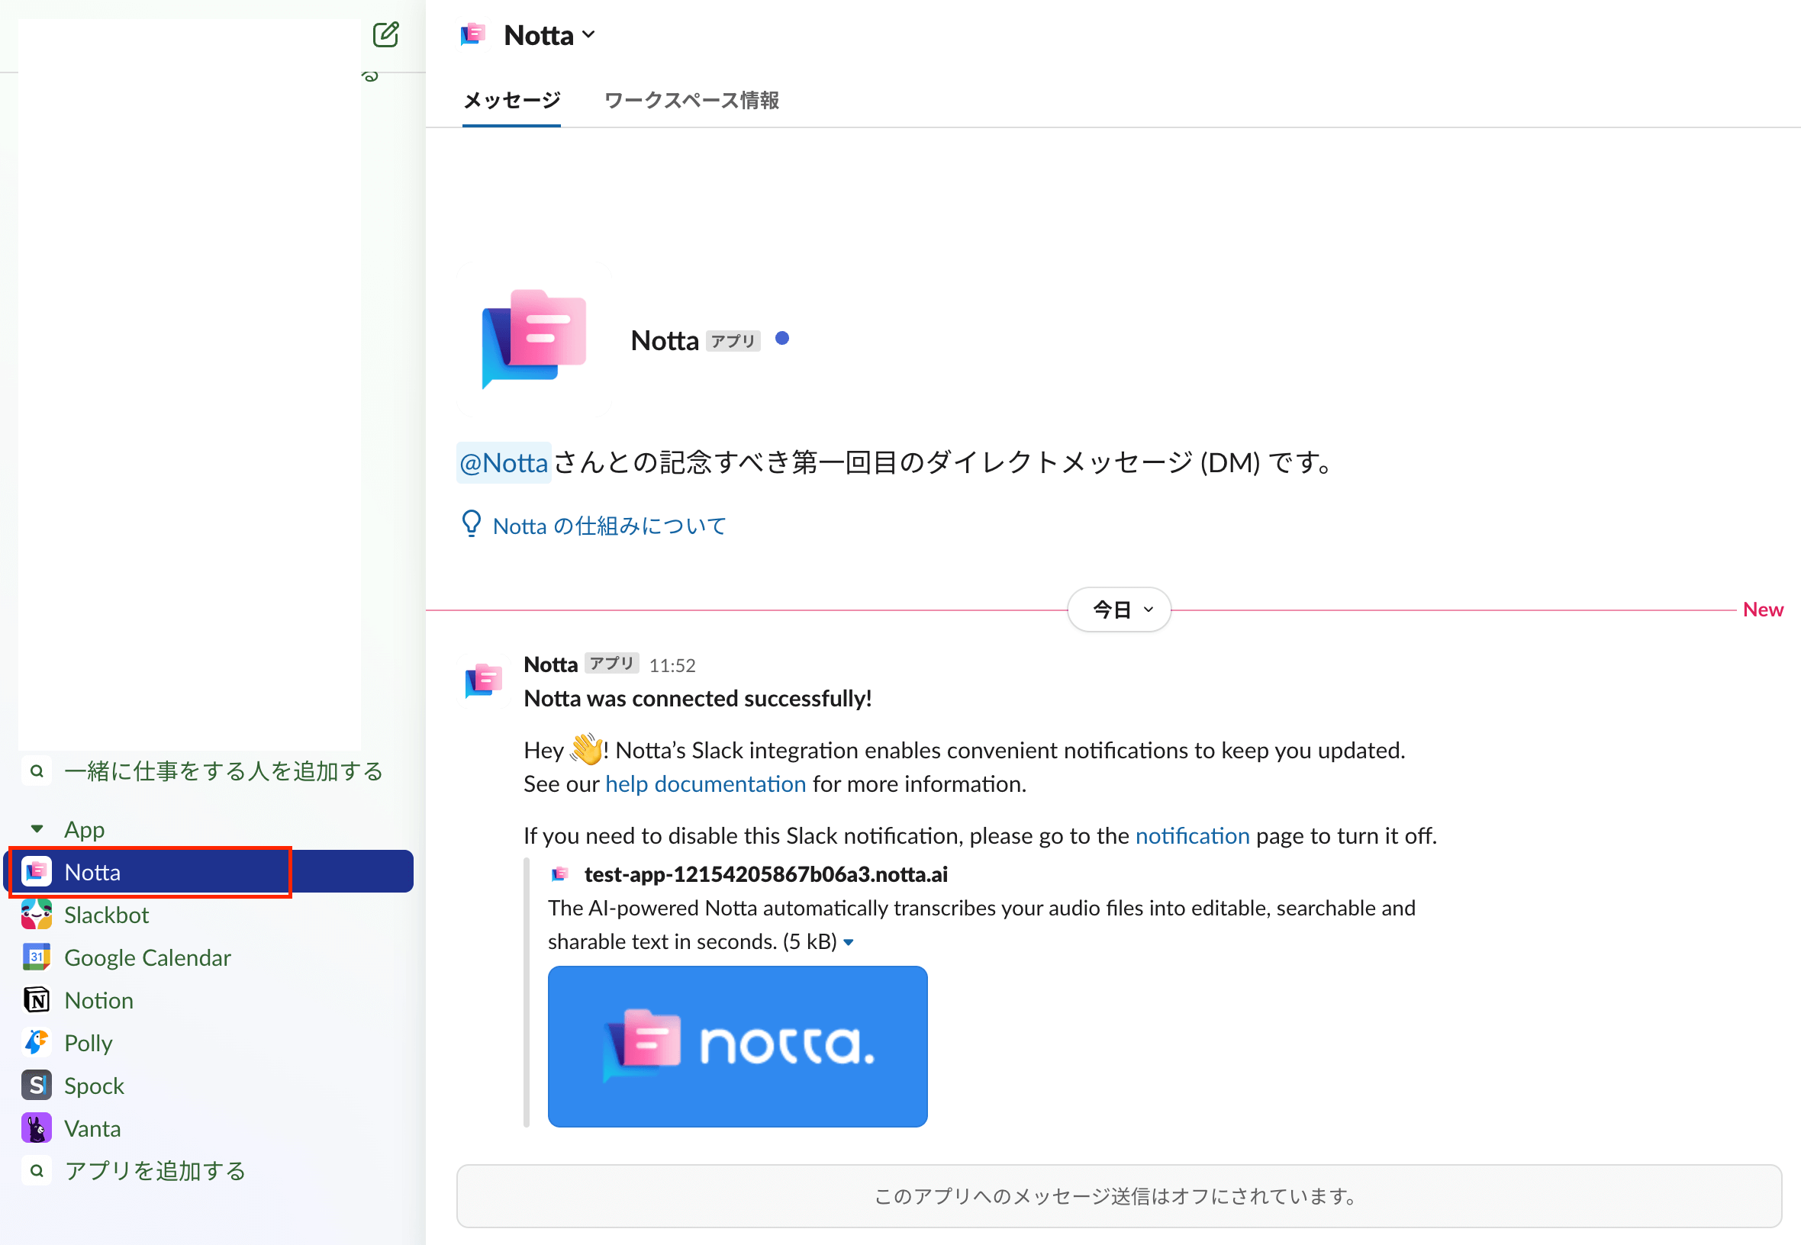Click the App section header label

(84, 829)
